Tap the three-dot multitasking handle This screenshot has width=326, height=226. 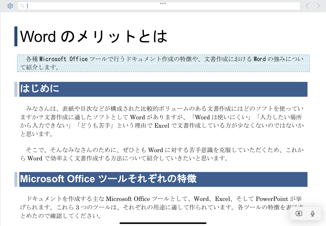coord(163,3)
